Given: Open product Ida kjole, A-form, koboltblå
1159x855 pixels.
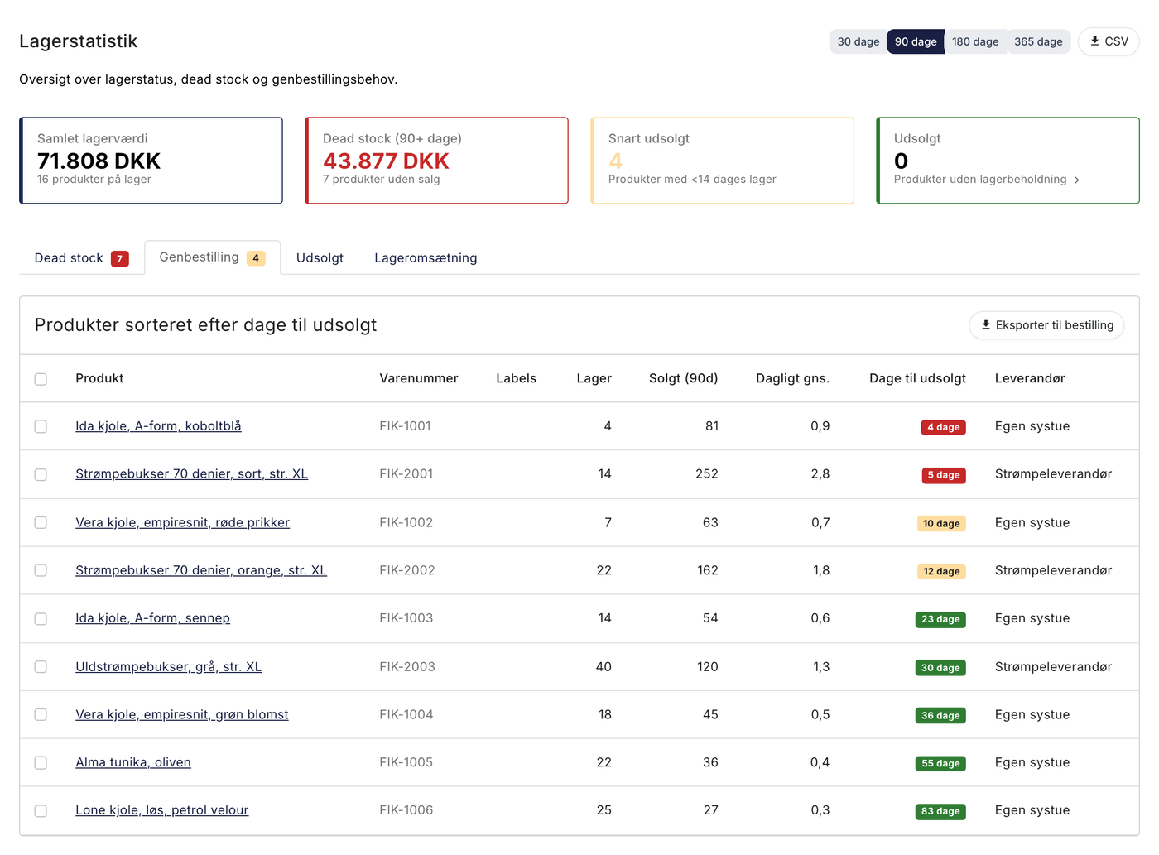Looking at the screenshot, I should click(x=158, y=426).
